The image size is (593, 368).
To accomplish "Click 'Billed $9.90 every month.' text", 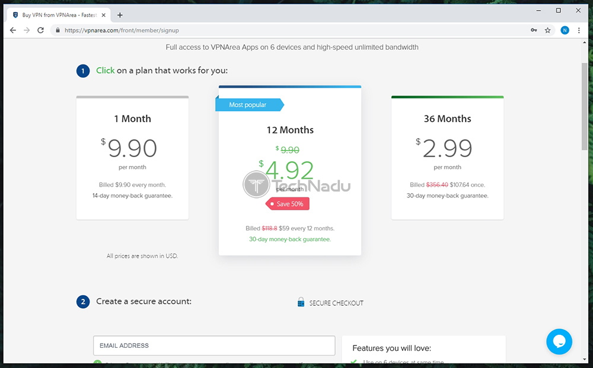I will pos(132,185).
